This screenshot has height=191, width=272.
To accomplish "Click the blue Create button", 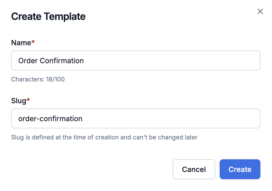I will pos(240,169).
